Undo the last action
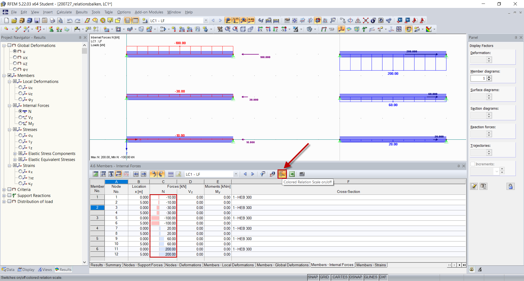 (70, 20)
